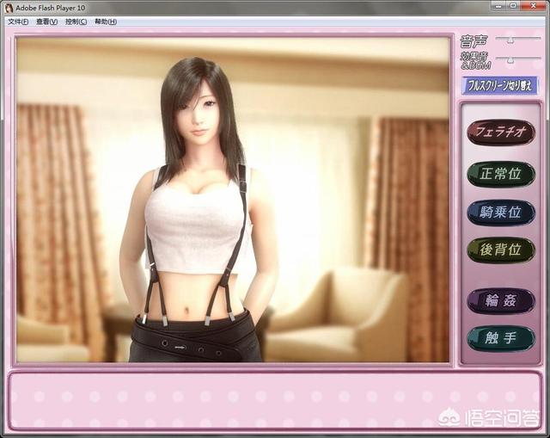
Task: Click the red フェラチオ scene button
Action: (x=501, y=132)
